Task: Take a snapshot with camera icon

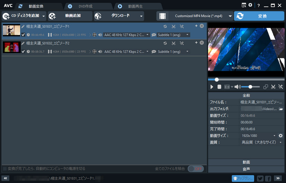Action: click(227, 87)
